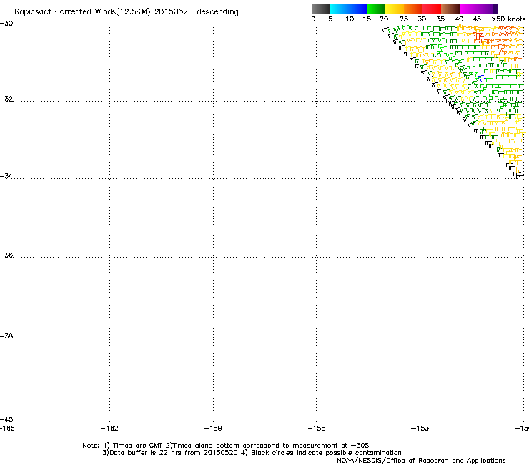Image resolution: width=529 pixels, height=465 pixels.
Task: Select the date text '20150520 descending'
Action: 197,12
